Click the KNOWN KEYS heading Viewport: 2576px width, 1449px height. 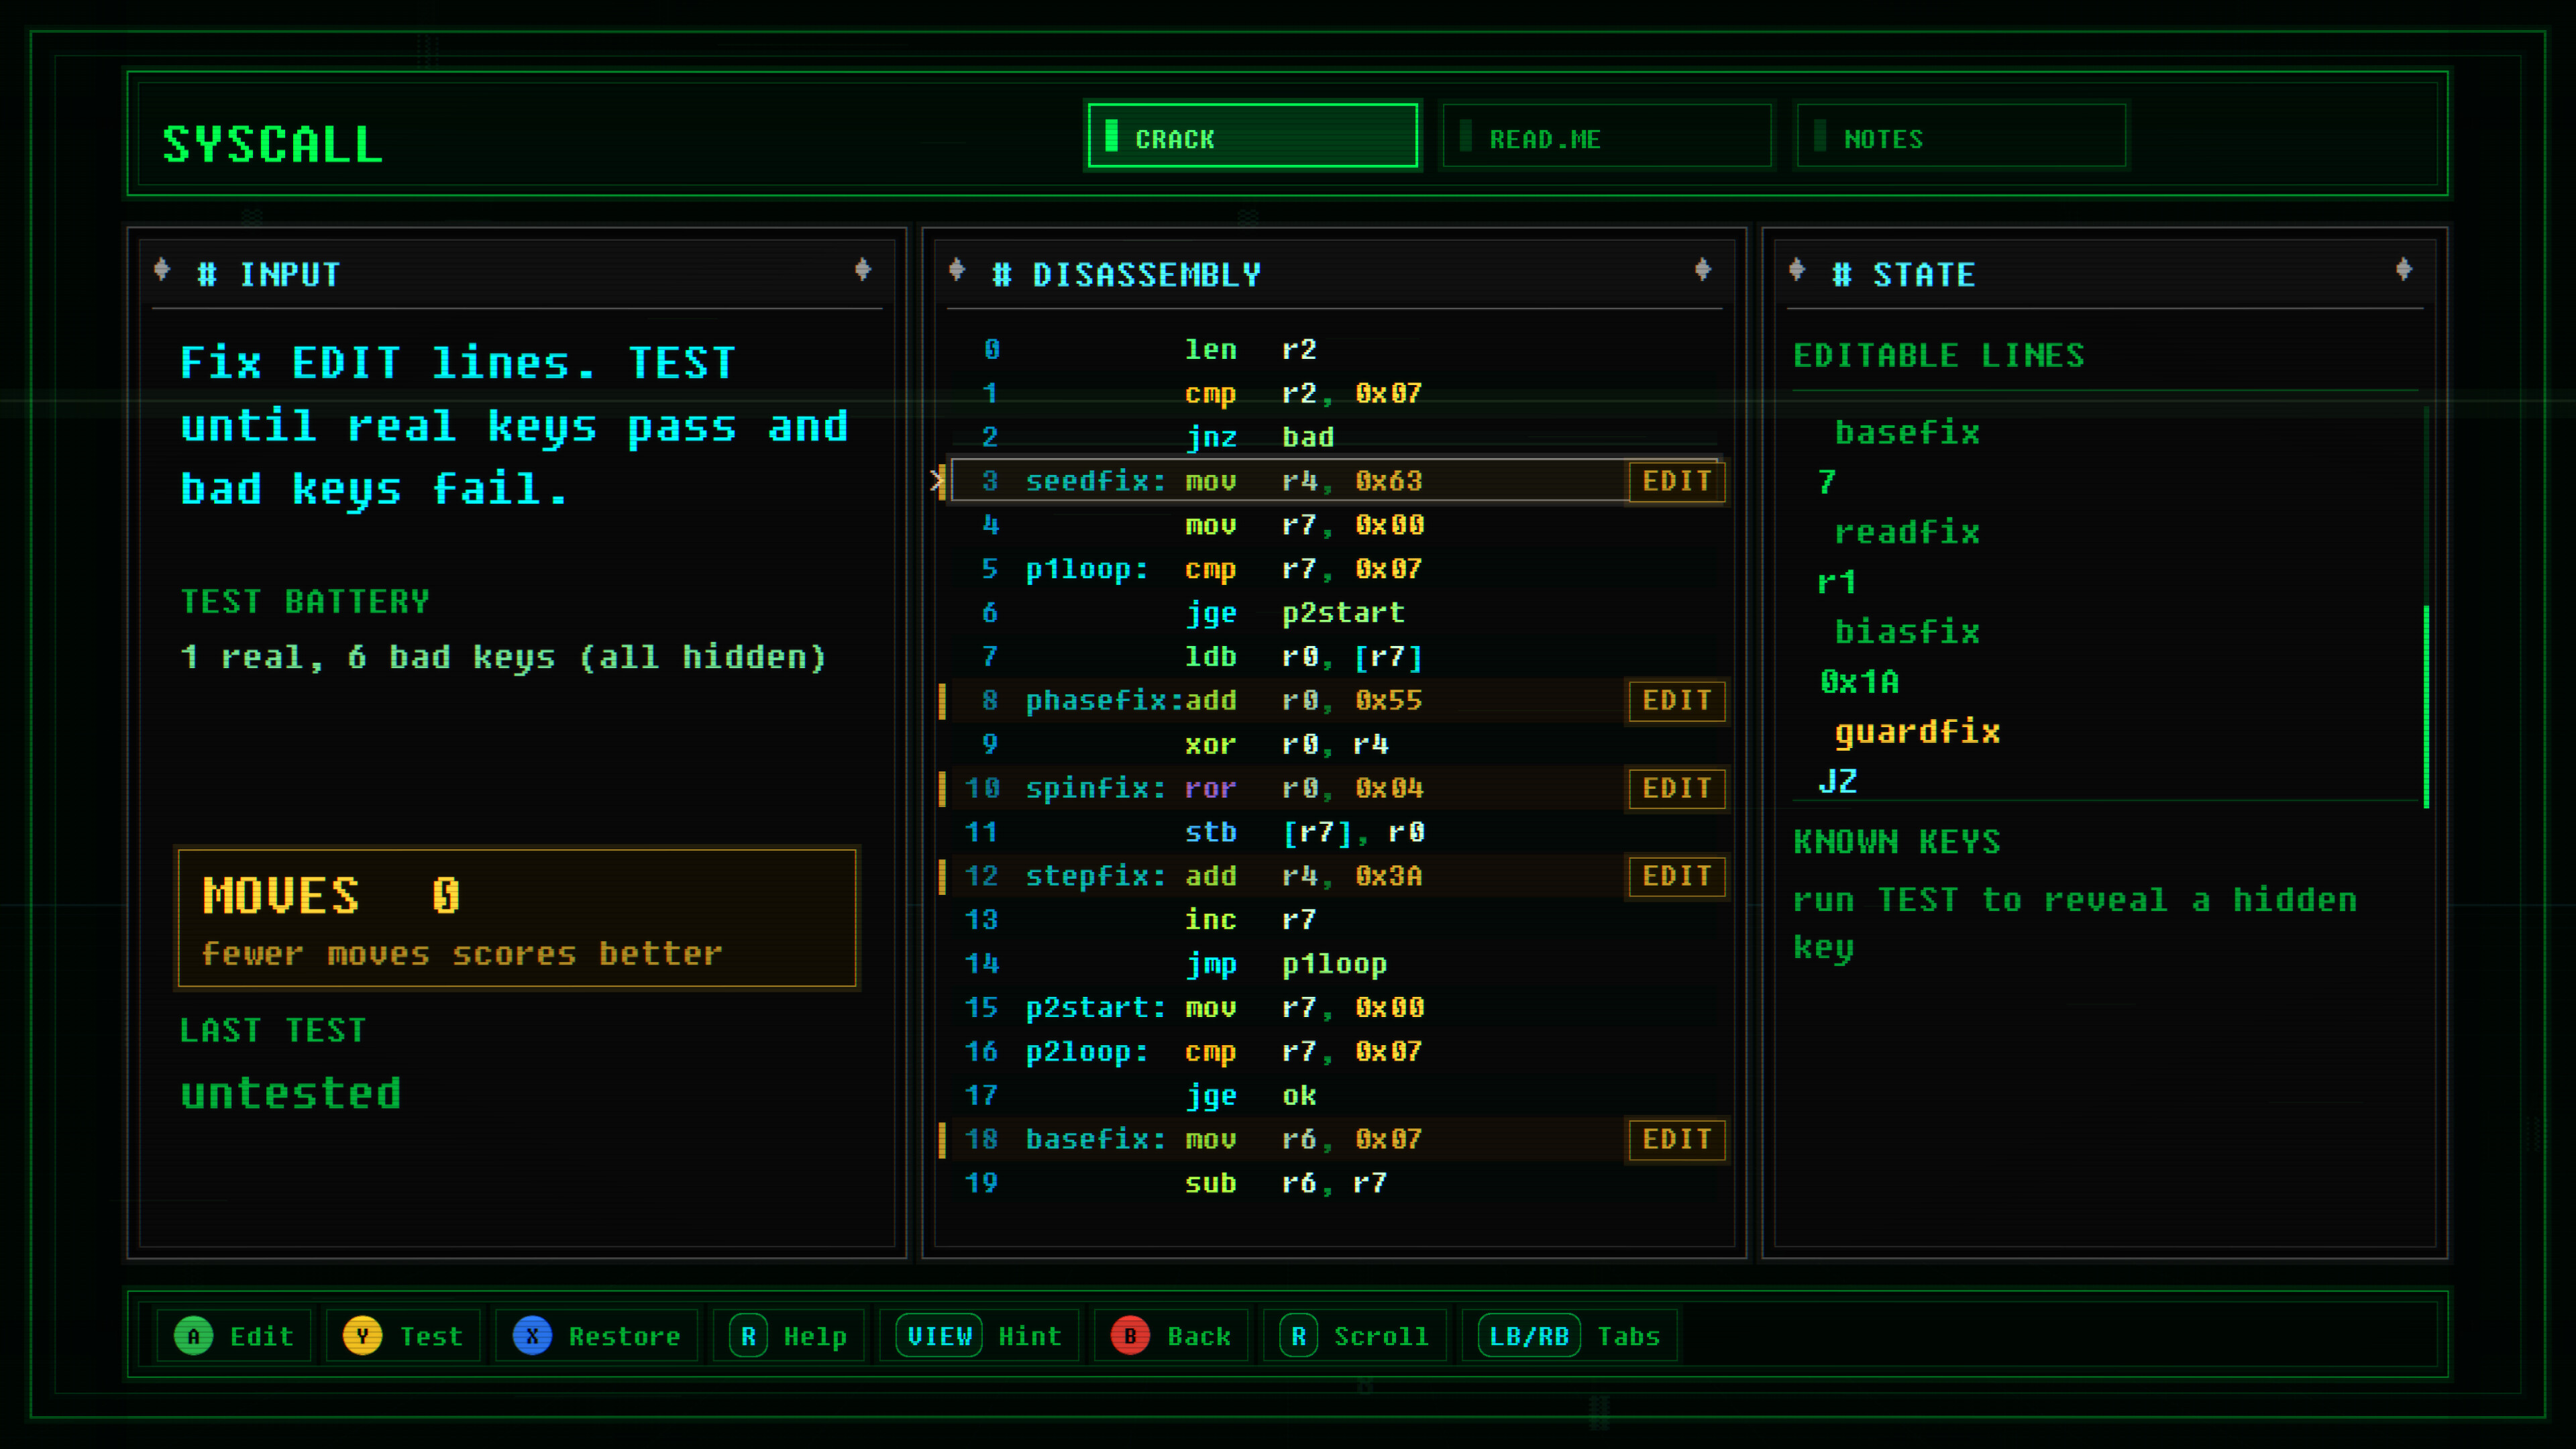(x=1897, y=842)
